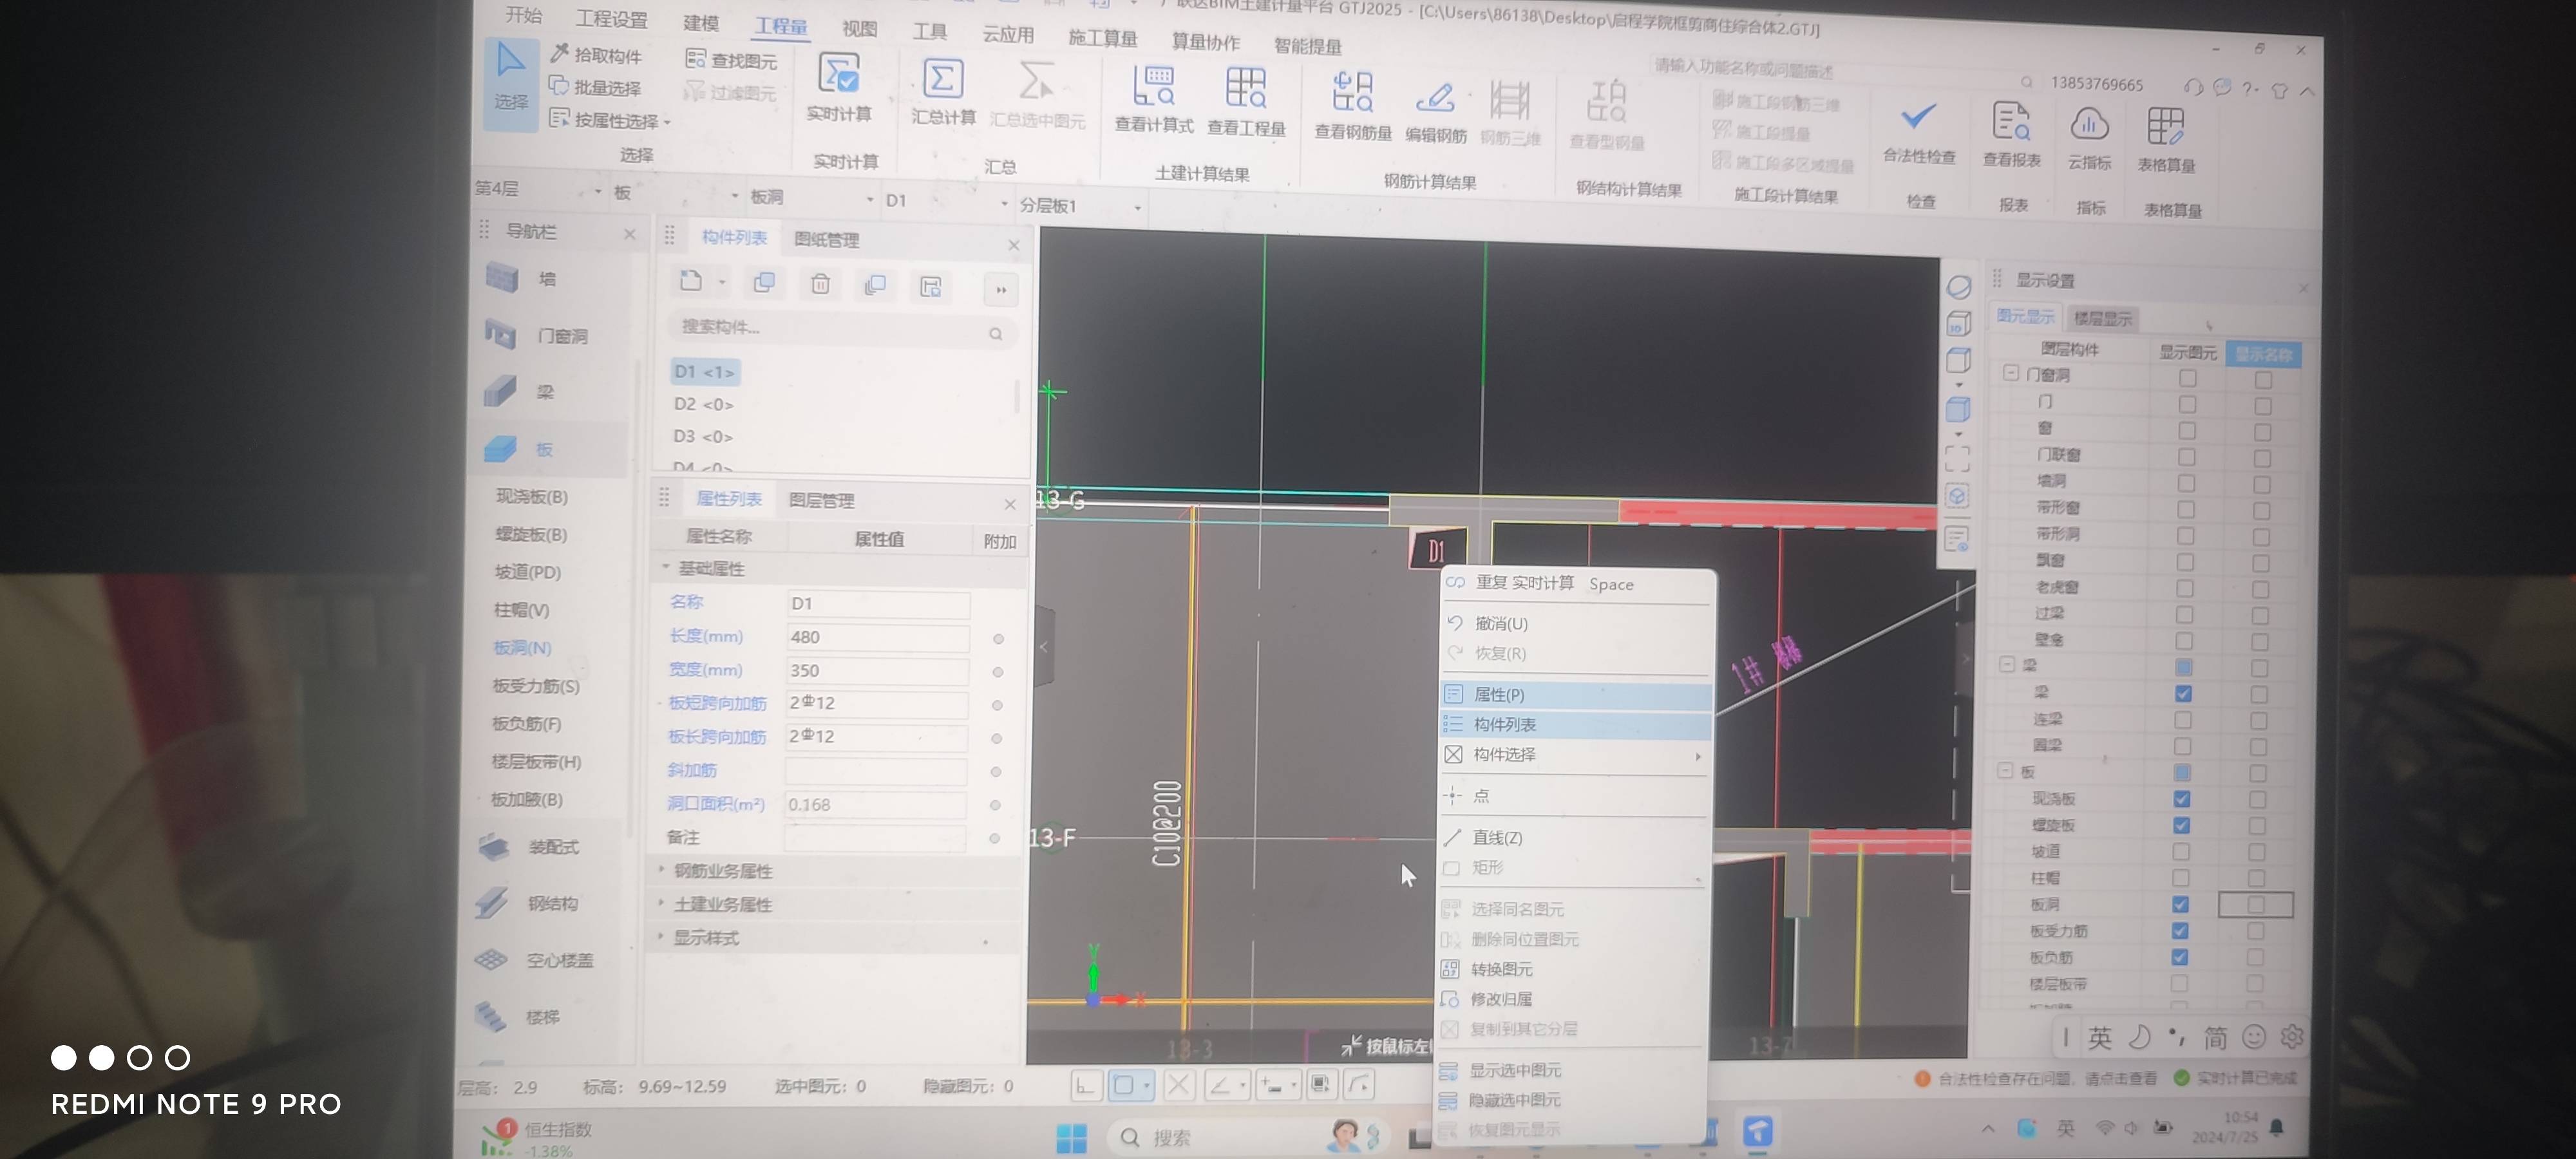Select D2 <0> in component list
The image size is (2576, 1159).
[703, 404]
